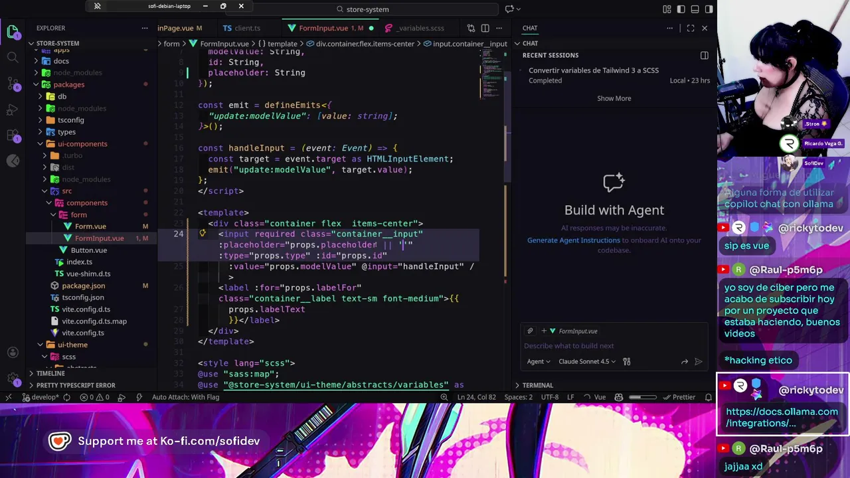Click the remote window indicator in status bar
The height and width of the screenshot is (478, 850).
(x=8, y=397)
